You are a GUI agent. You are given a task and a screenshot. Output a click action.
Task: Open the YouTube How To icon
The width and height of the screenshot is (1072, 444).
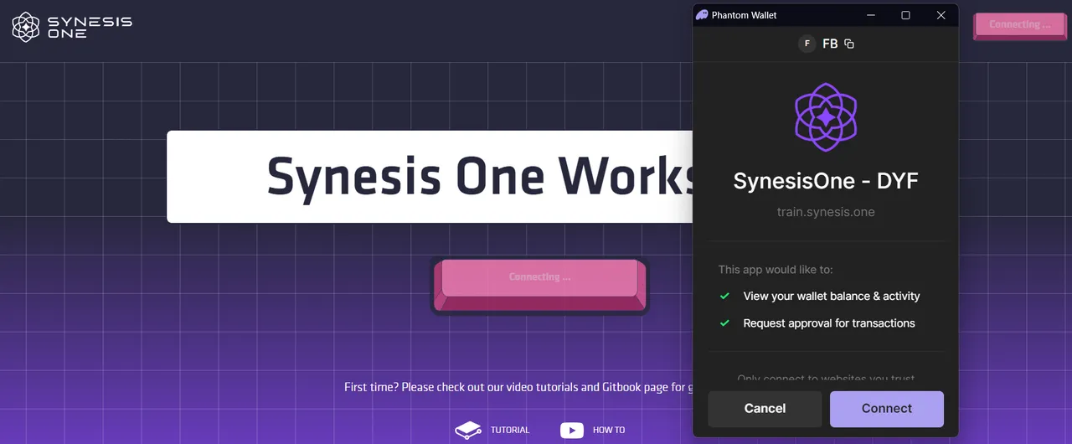[572, 430]
